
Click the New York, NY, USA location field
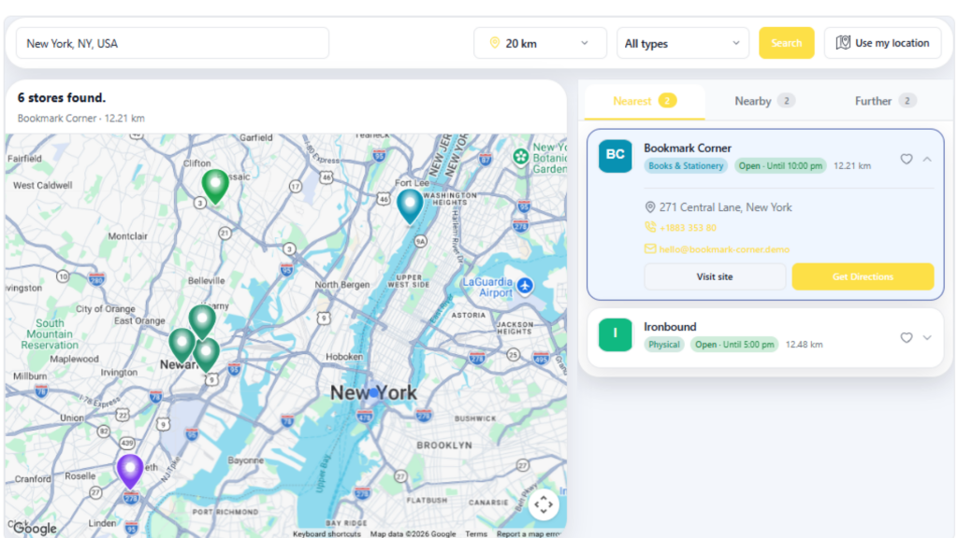(x=172, y=43)
